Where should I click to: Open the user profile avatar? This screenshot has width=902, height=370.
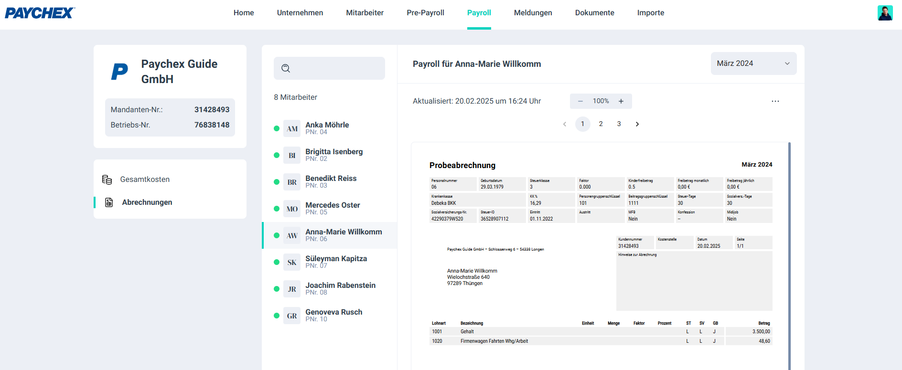(885, 13)
